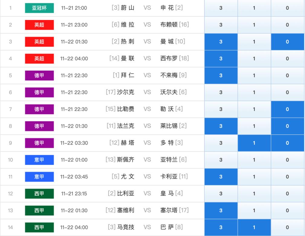This screenshot has height=236, width=305.
Task: Deselect away win (0) for 法兰克 vs 莱比锡
Action: [287, 126]
